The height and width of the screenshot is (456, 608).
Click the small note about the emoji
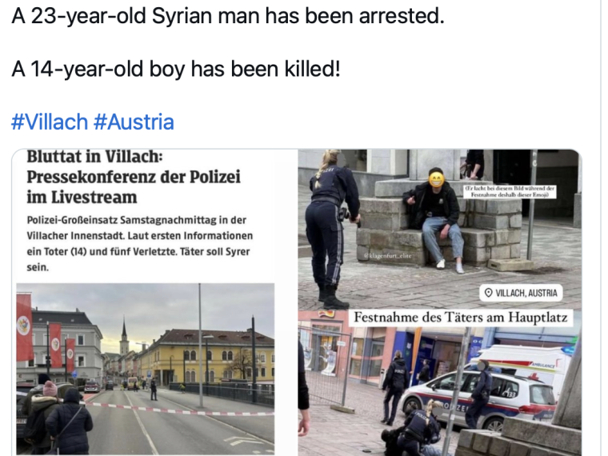pyautogui.click(x=510, y=191)
